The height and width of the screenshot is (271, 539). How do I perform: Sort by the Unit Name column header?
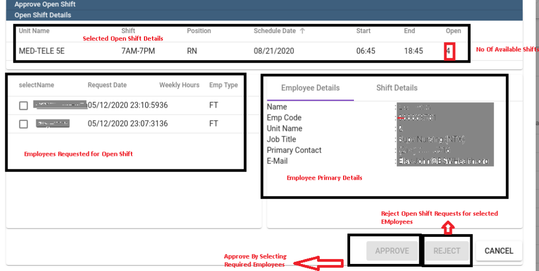(x=34, y=31)
